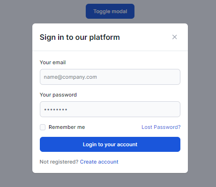Click the Toggle modal button
Screen dimensions: 216x187
tap(110, 11)
